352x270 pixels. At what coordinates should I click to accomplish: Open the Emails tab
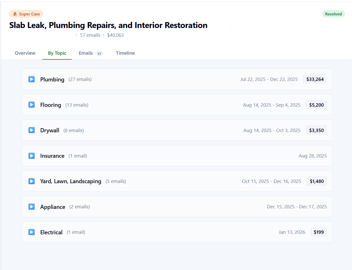point(86,53)
